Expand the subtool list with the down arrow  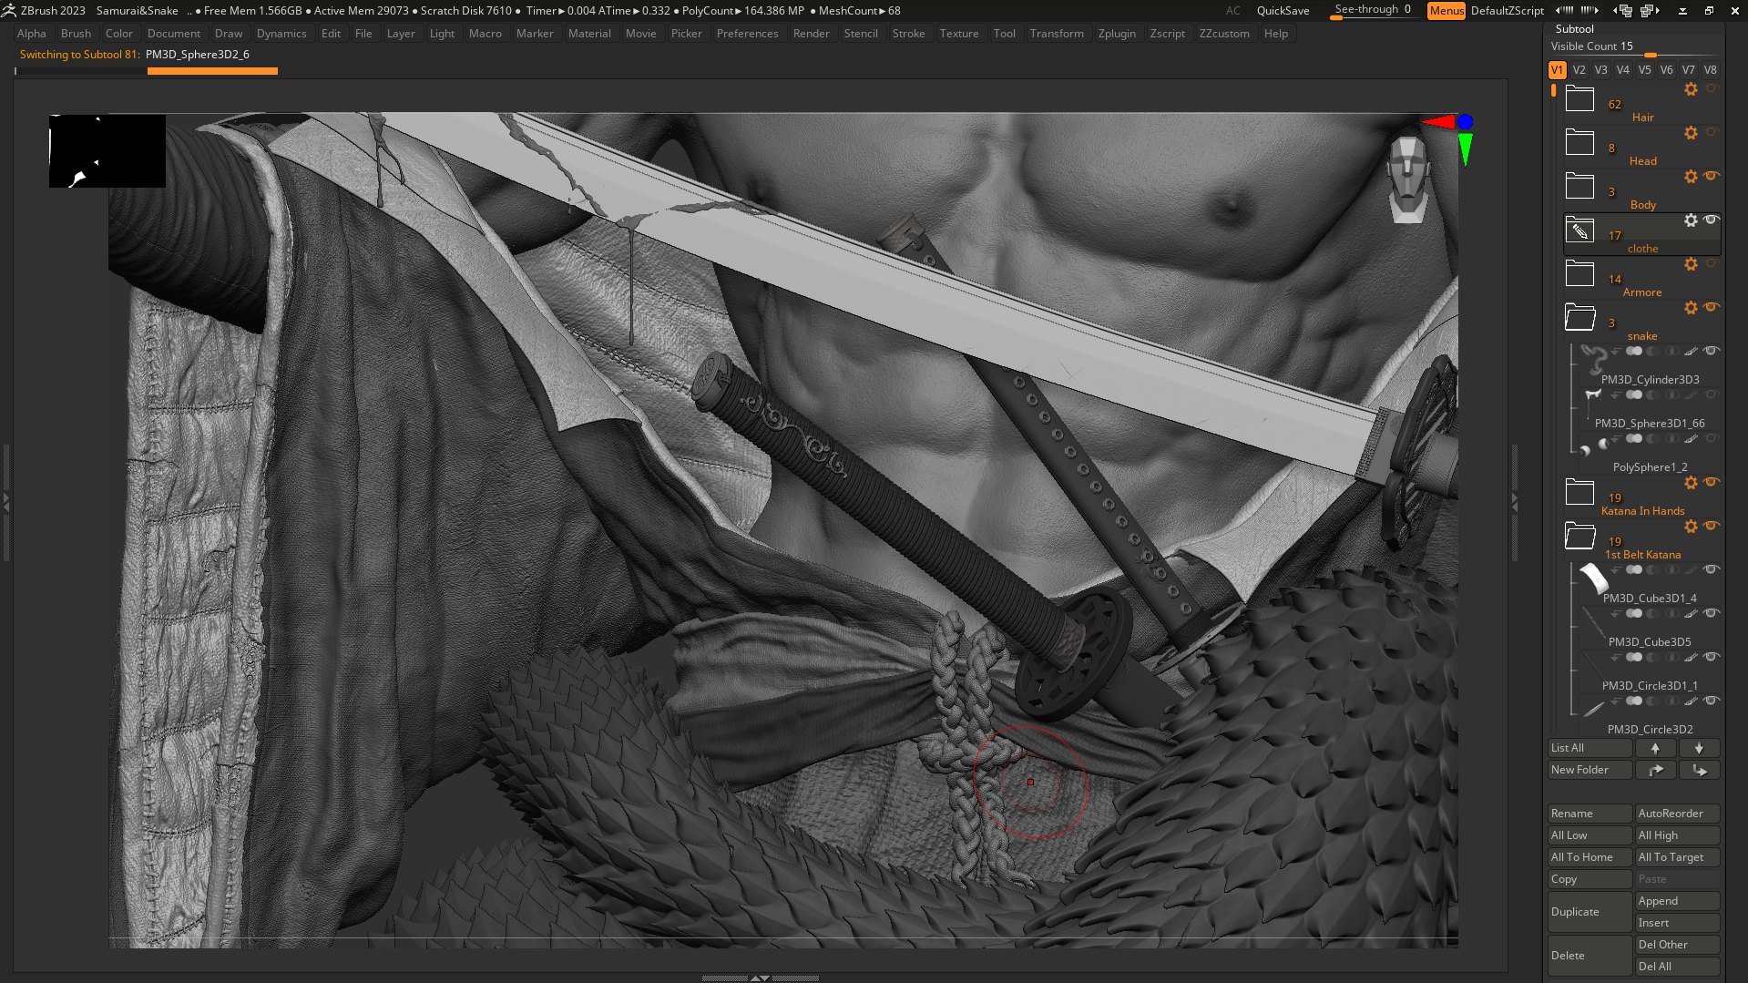1699,748
